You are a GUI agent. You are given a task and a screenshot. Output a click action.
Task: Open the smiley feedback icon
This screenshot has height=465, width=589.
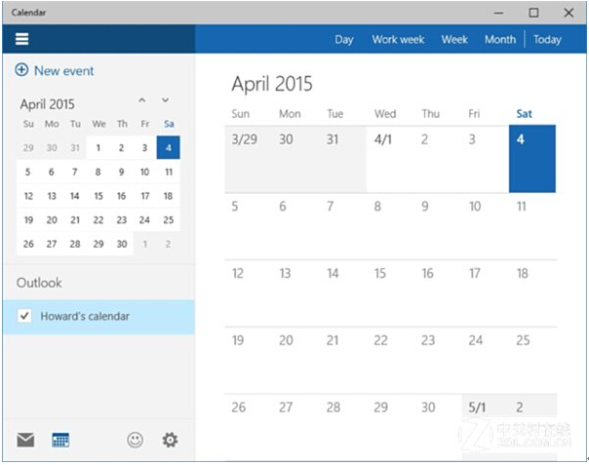click(x=135, y=440)
